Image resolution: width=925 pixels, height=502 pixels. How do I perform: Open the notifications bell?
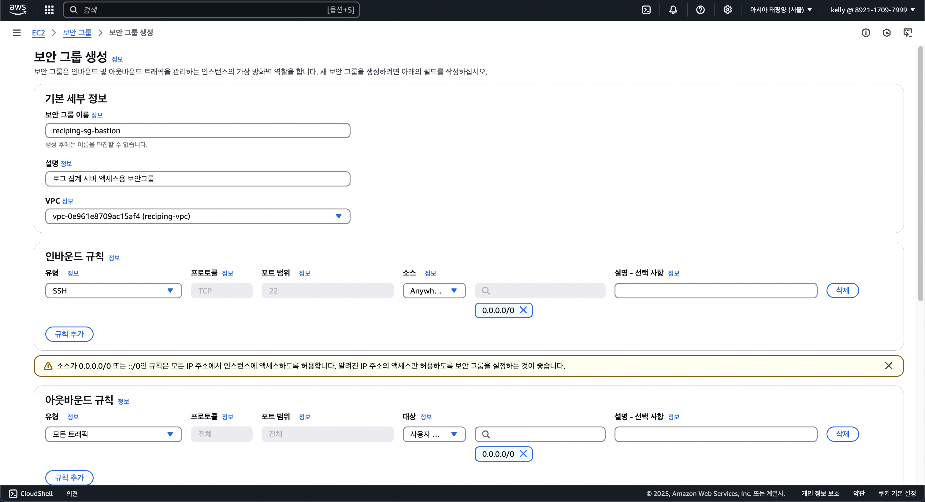673,10
